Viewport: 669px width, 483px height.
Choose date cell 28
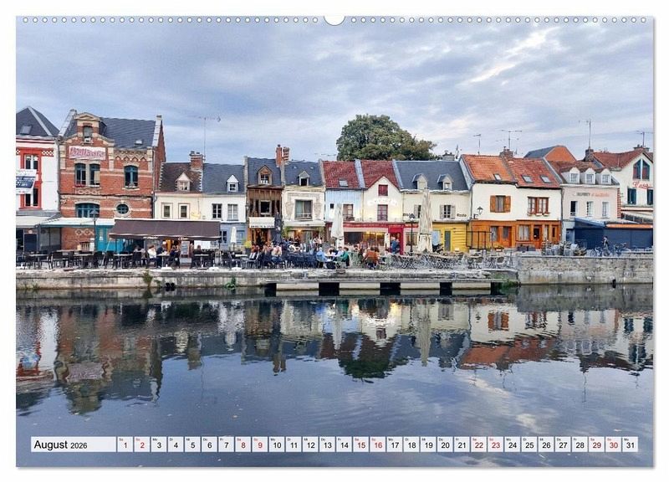pos(580,444)
